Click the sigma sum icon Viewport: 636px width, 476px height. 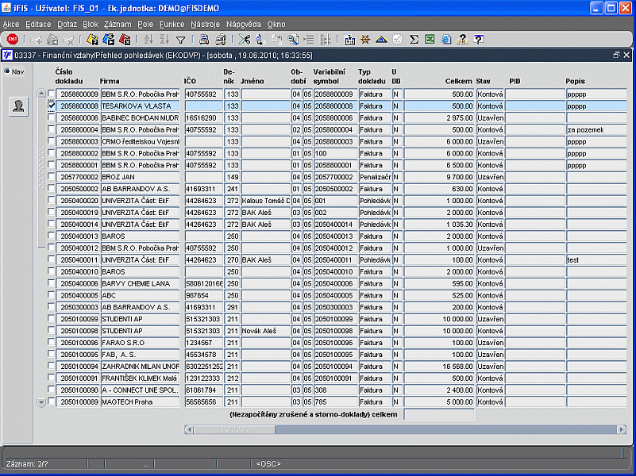click(414, 40)
